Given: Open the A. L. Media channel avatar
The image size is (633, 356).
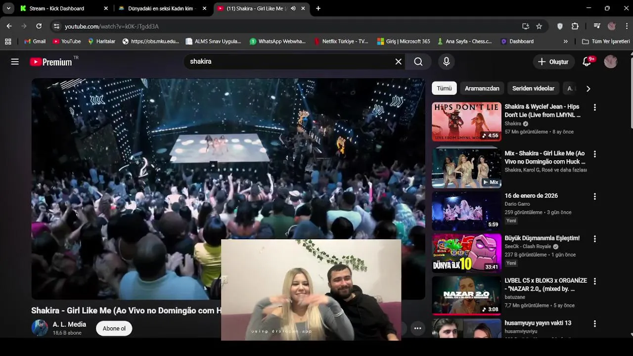Looking at the screenshot, I should point(40,328).
